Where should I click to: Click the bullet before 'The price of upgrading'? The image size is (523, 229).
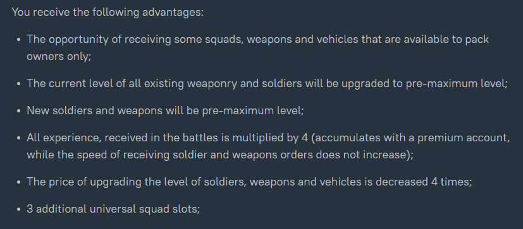(x=19, y=182)
